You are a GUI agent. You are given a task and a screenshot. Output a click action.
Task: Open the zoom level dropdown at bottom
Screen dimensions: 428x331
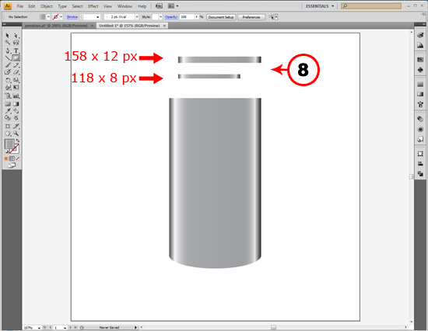click(x=39, y=328)
